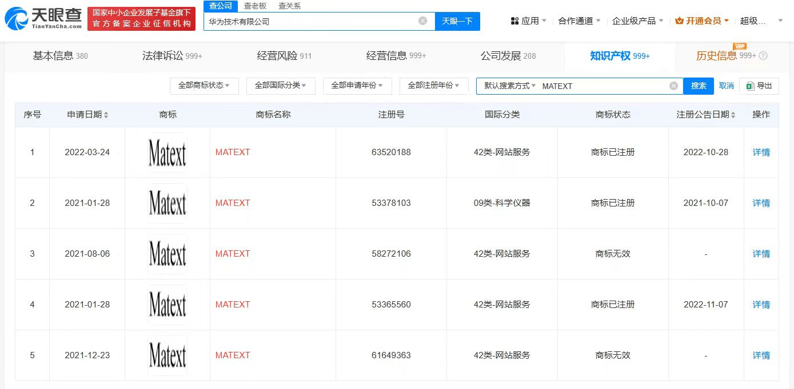Image resolution: width=794 pixels, height=389 pixels.
Task: Expand the 企业级产品 menu dropdown
Action: click(636, 21)
